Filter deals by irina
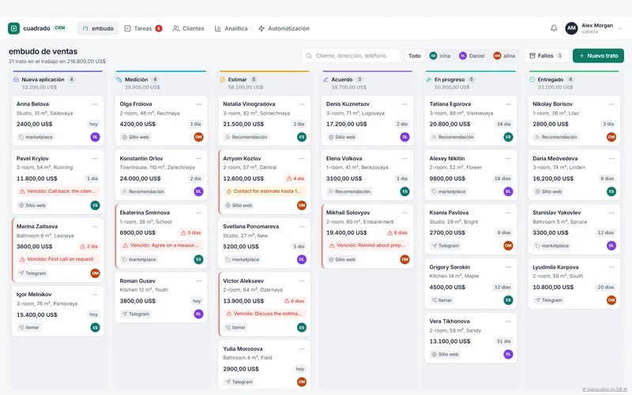Screen dimensions: 632x395 pyautogui.click(x=440, y=55)
